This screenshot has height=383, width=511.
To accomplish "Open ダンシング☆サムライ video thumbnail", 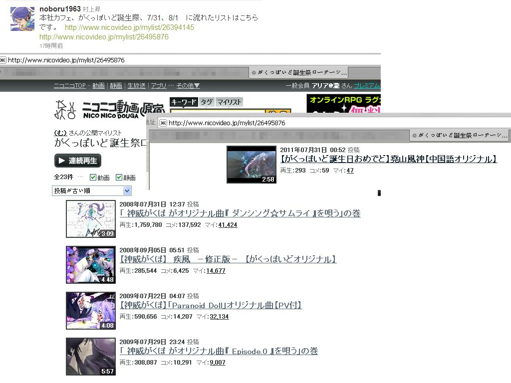I will click(91, 219).
